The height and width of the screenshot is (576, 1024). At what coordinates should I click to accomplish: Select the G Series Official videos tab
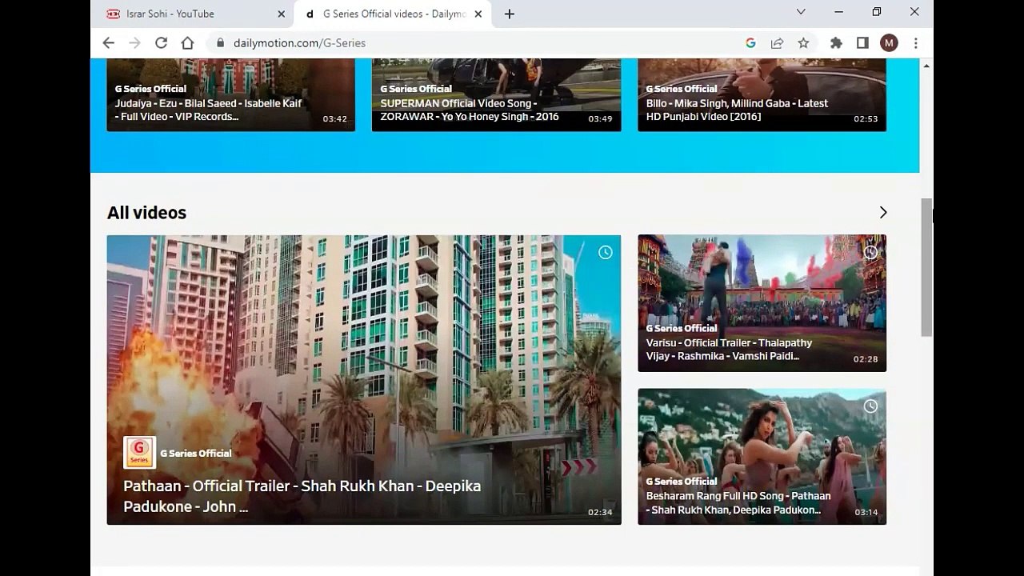click(x=393, y=14)
